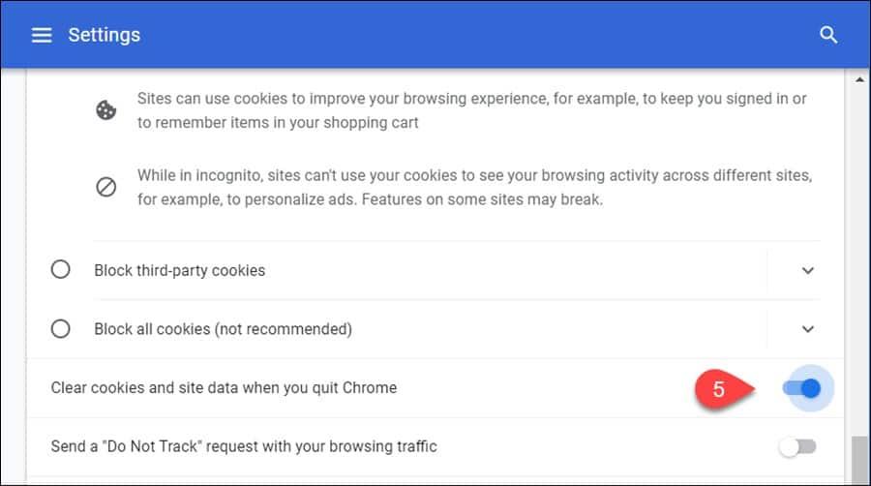
Task: Click the vertical scrollbar thumb
Action: [x=858, y=460]
